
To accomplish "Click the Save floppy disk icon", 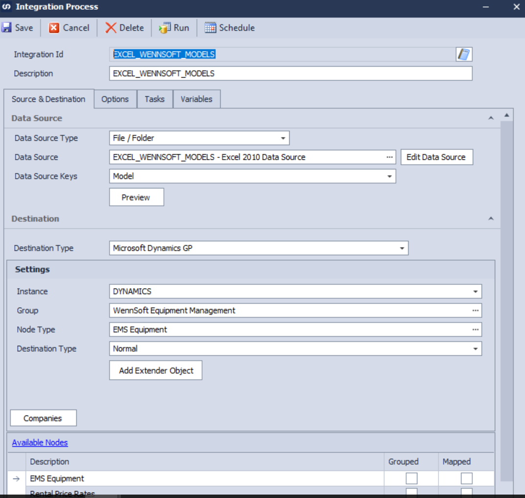I will 7,27.
